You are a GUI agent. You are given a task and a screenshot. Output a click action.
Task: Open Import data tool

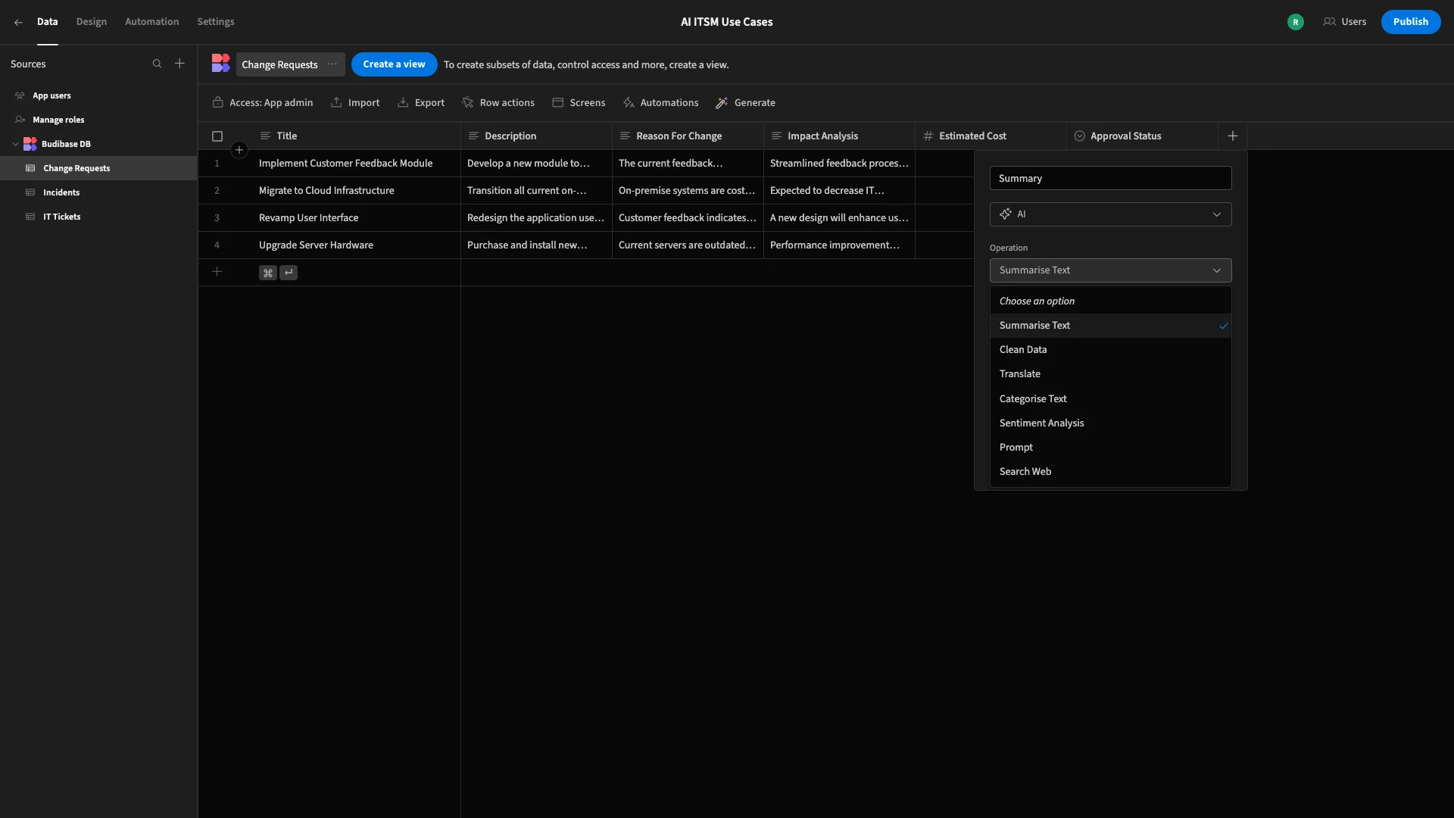pyautogui.click(x=355, y=103)
